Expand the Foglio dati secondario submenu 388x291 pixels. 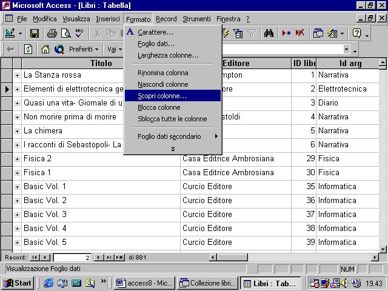tap(173, 136)
